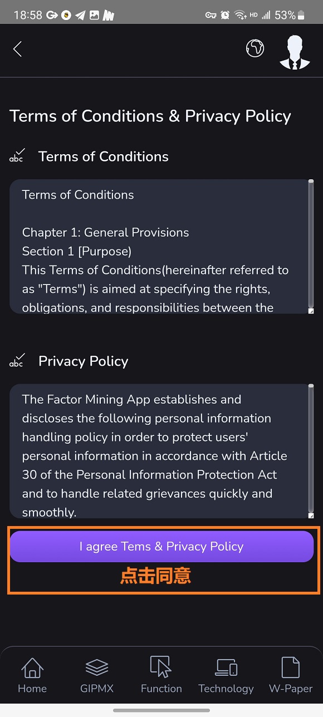Grab resize handle of Privacy Policy box
Image resolution: width=323 pixels, height=717 pixels.
click(x=311, y=515)
